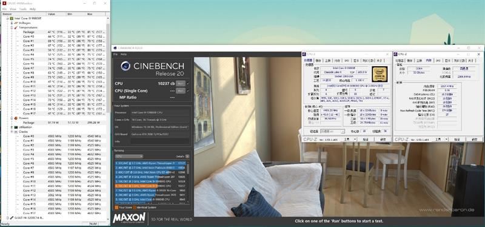Collapse the Powers node in HWMonitor

[12, 118]
